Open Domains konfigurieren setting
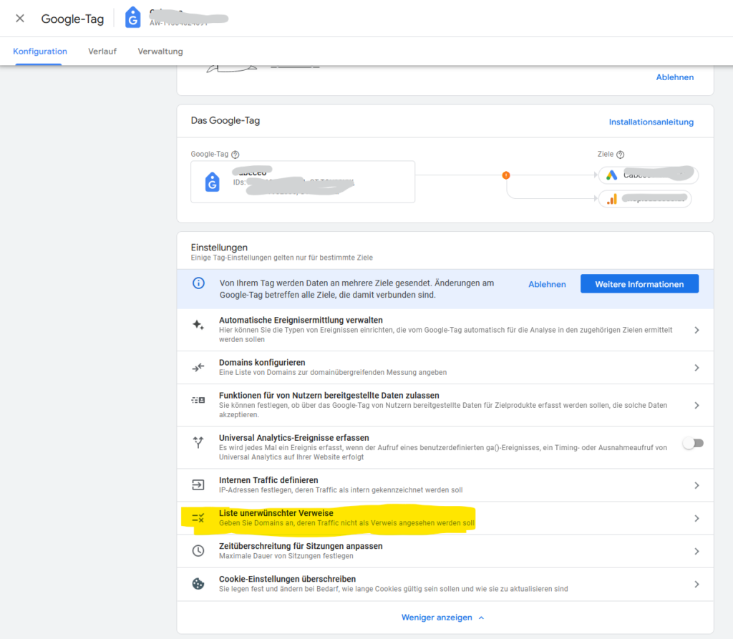This screenshot has width=733, height=639. (x=445, y=367)
